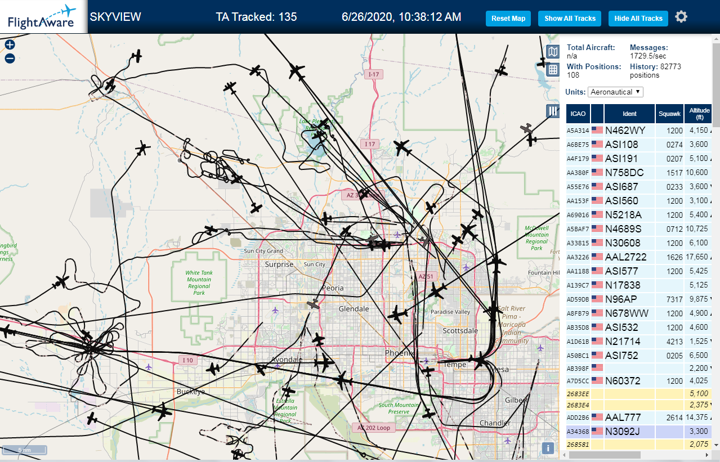
Task: Select aircraft row ASI577
Action: (639, 271)
